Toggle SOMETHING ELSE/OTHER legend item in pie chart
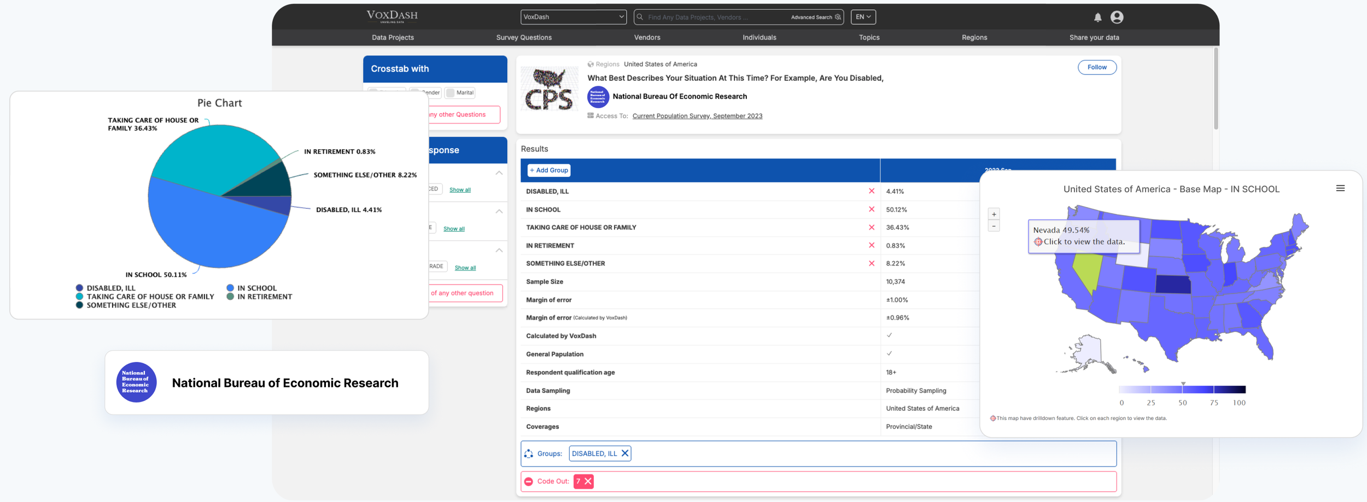 point(126,305)
